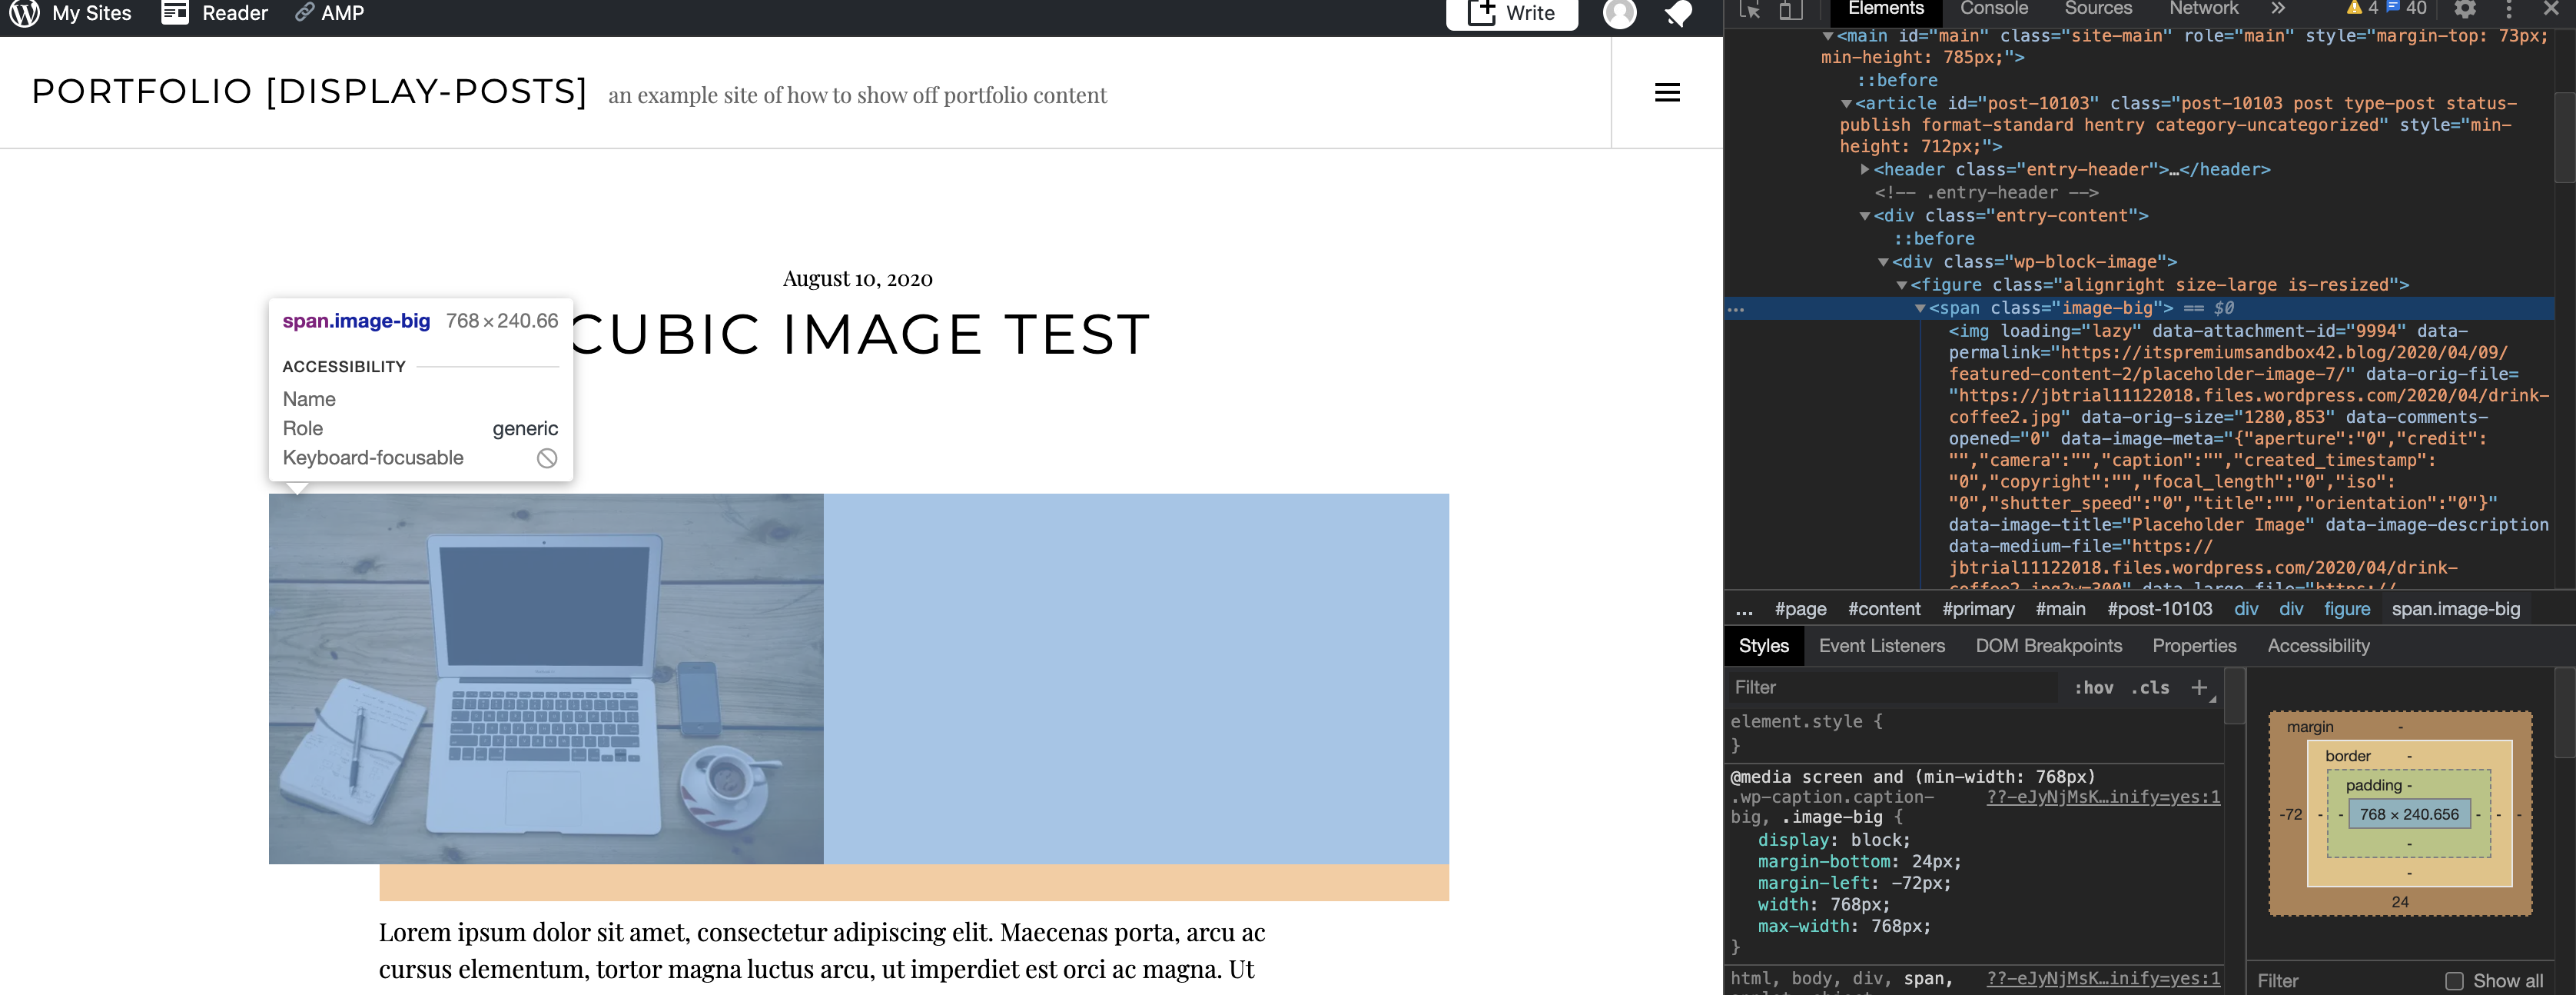Toggle the :hov element state panel
2576x995 pixels.
(2093, 687)
